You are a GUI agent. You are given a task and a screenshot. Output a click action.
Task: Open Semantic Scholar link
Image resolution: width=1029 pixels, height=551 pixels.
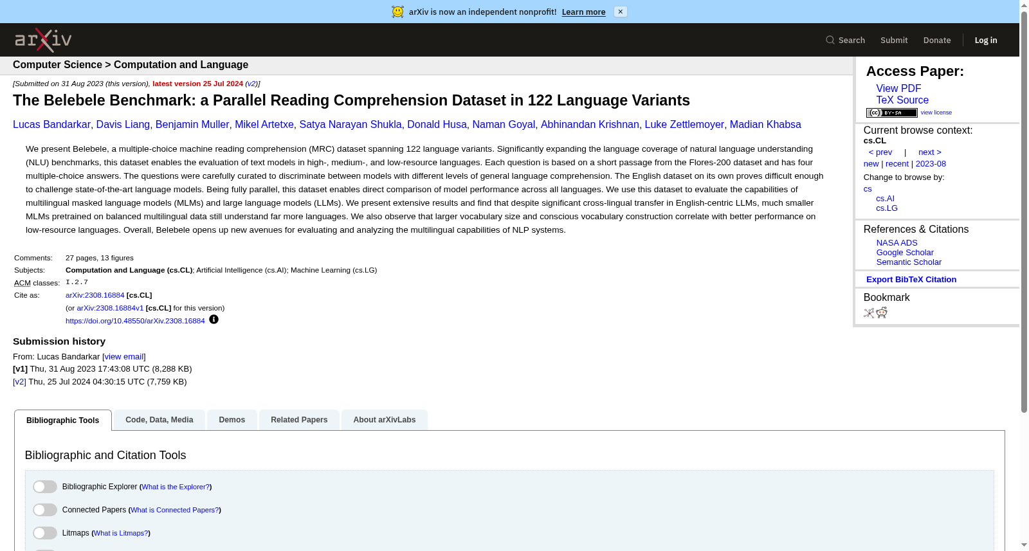click(x=909, y=262)
